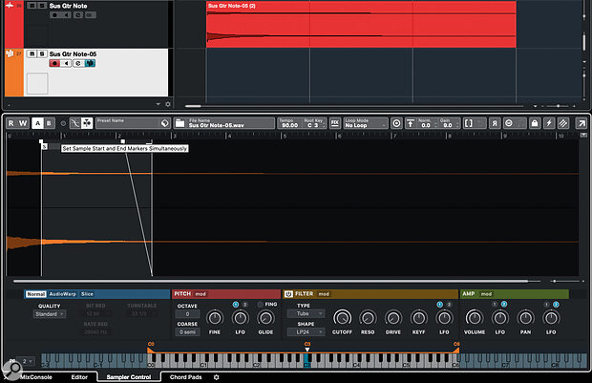Select pitch LFO 1 button
Viewport: 592px width, 383px height.
coord(236,305)
